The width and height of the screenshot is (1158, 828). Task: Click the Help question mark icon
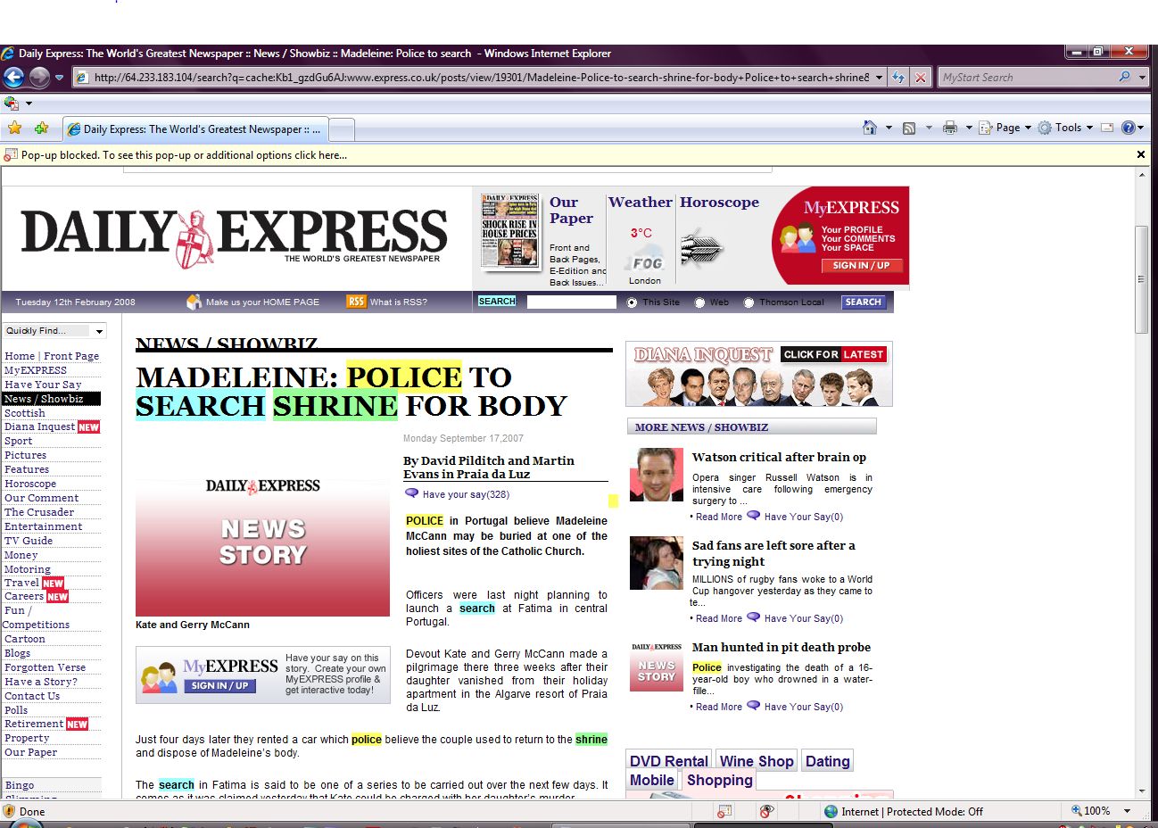(x=1128, y=128)
